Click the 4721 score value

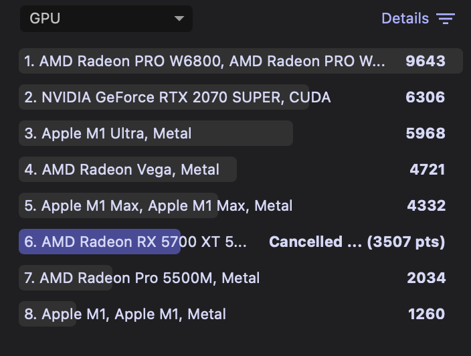(x=427, y=169)
